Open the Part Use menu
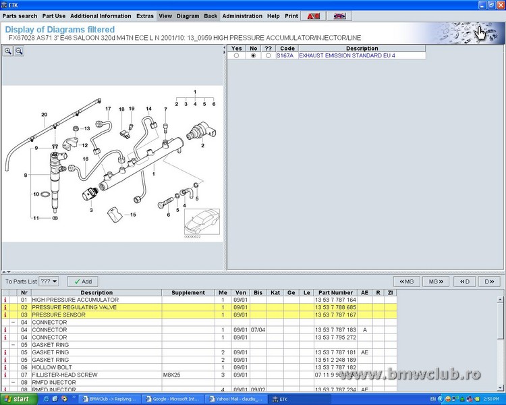The width and height of the screenshot is (506, 405). pyautogui.click(x=53, y=16)
